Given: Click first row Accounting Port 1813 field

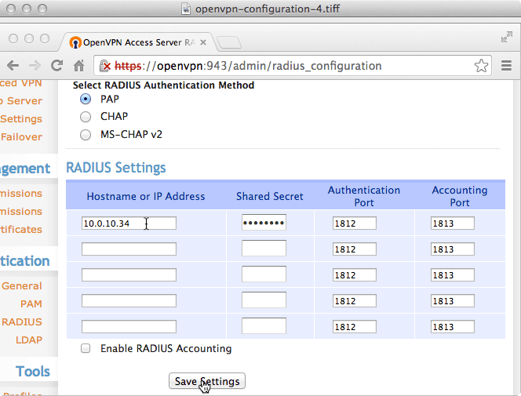Looking at the screenshot, I should click(x=453, y=223).
